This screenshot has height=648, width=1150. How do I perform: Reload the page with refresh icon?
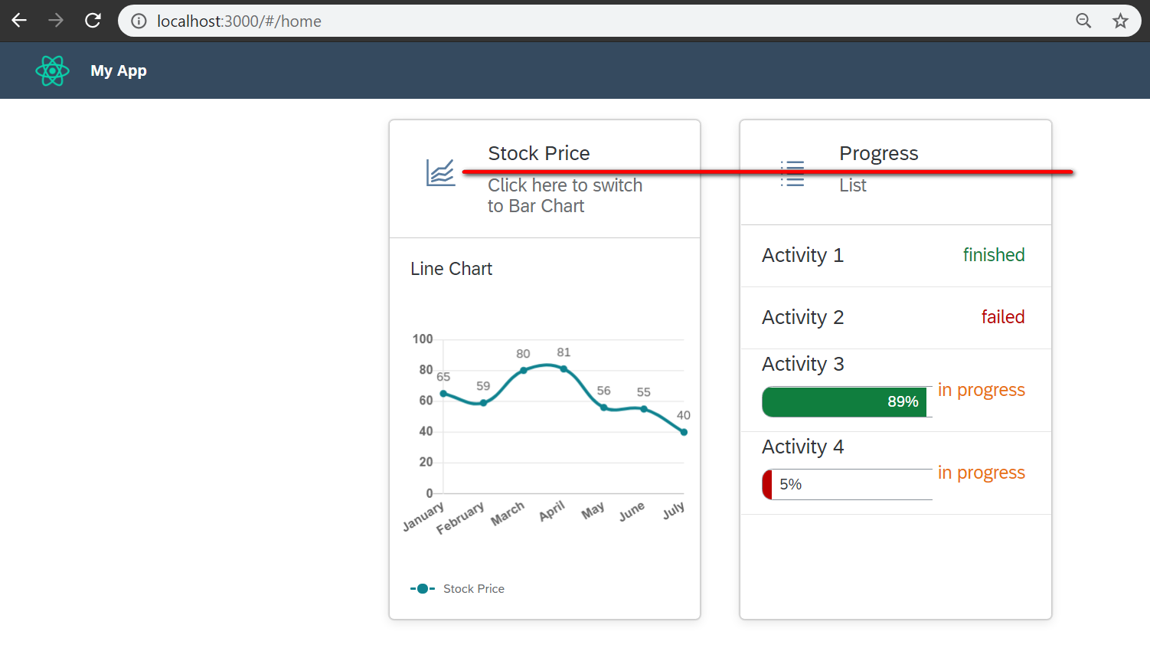pos(93,21)
